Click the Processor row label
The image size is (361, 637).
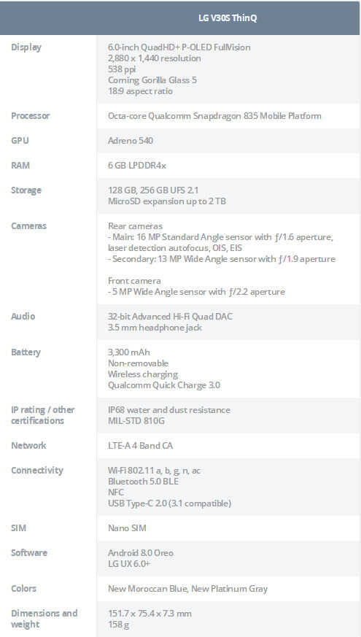[x=31, y=116]
